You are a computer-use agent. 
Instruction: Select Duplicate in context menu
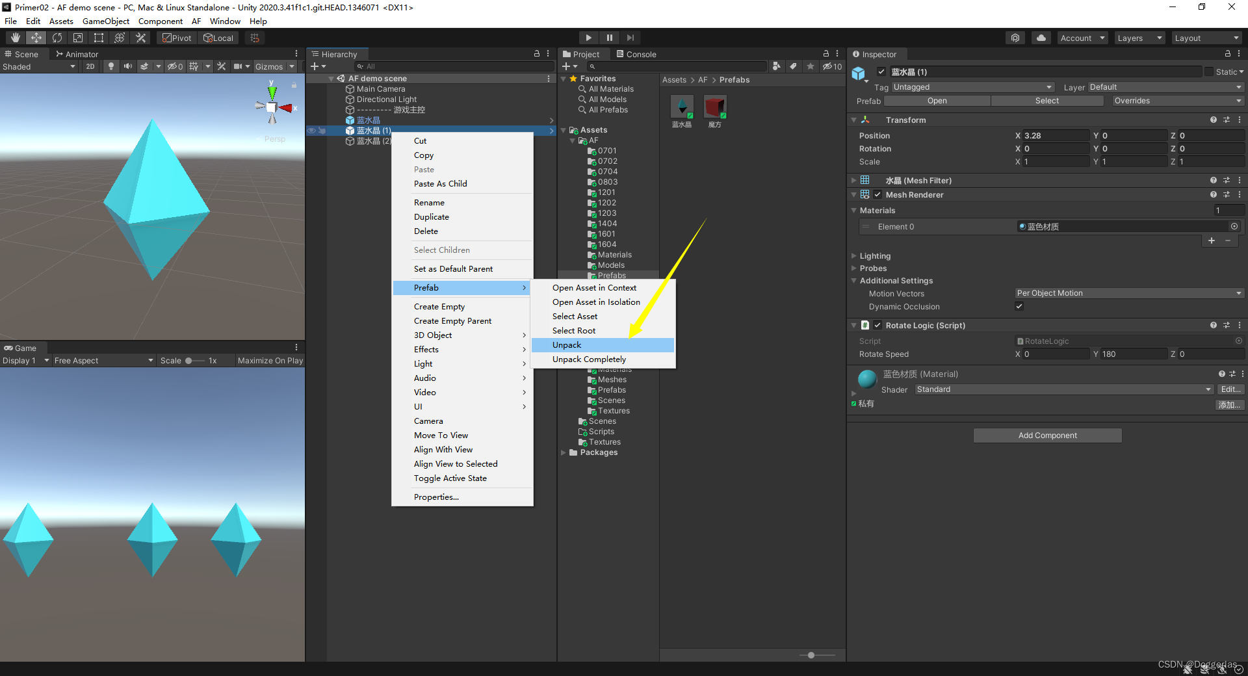click(462, 217)
